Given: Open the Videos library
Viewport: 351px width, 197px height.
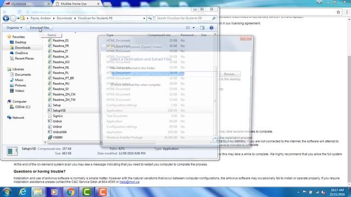Looking at the screenshot, I should point(20,91).
